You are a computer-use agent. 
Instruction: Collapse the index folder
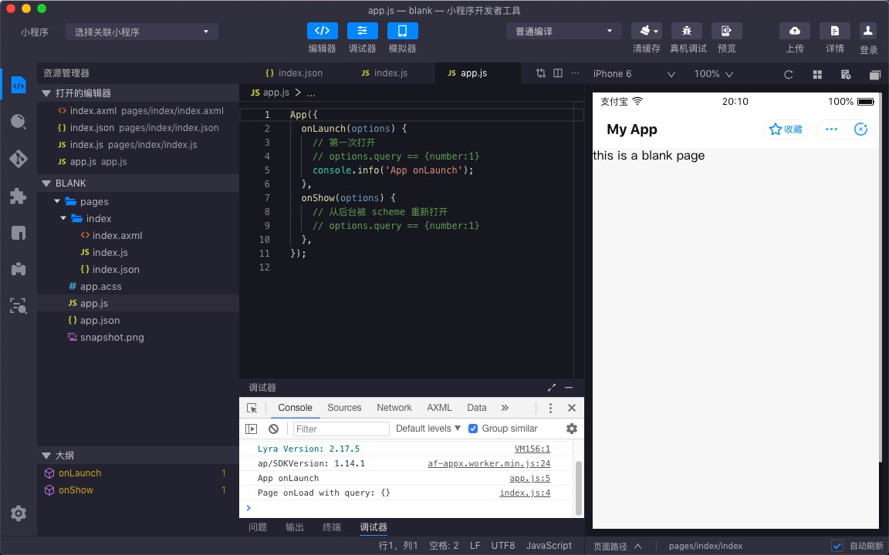pyautogui.click(x=63, y=219)
